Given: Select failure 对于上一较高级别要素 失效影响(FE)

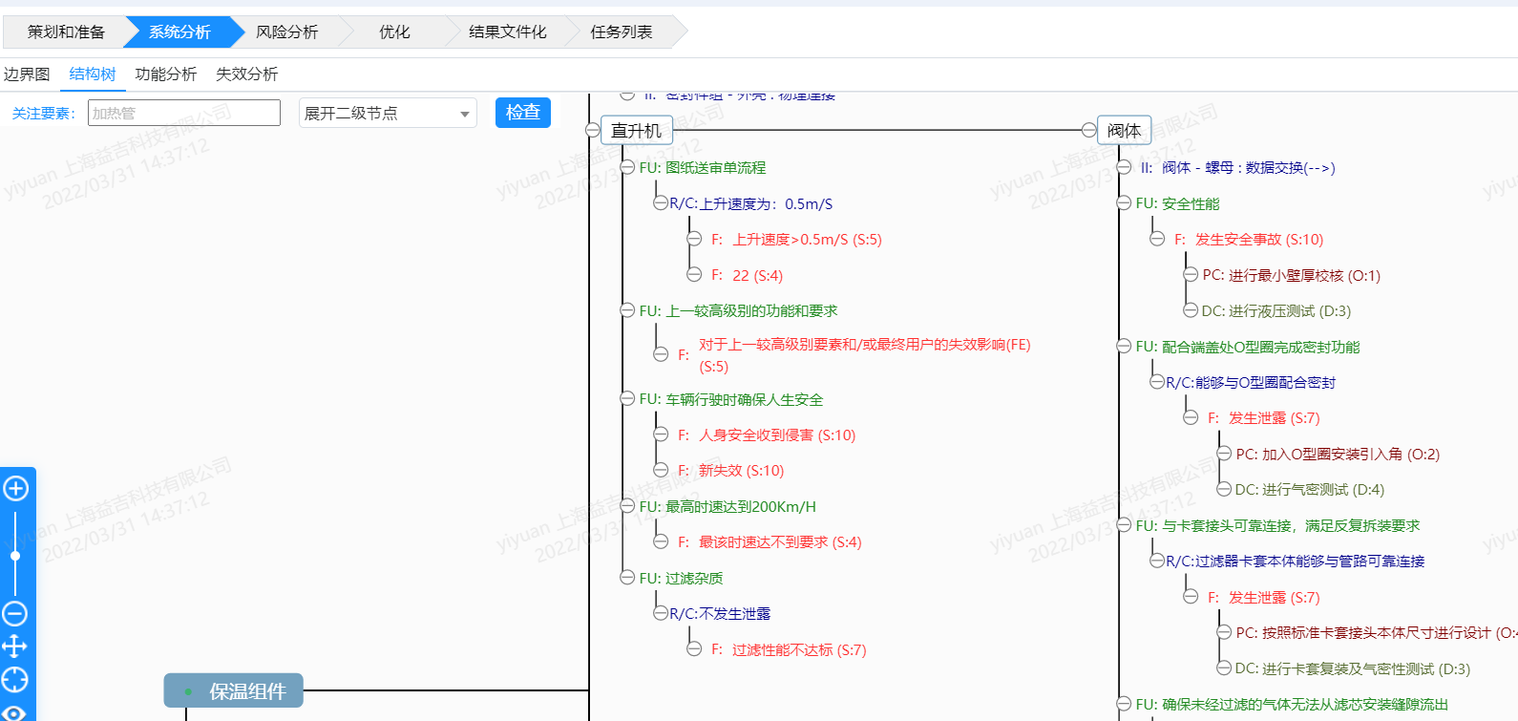Looking at the screenshot, I should tap(864, 355).
